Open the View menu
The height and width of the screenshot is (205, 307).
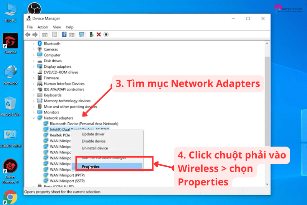point(57,27)
